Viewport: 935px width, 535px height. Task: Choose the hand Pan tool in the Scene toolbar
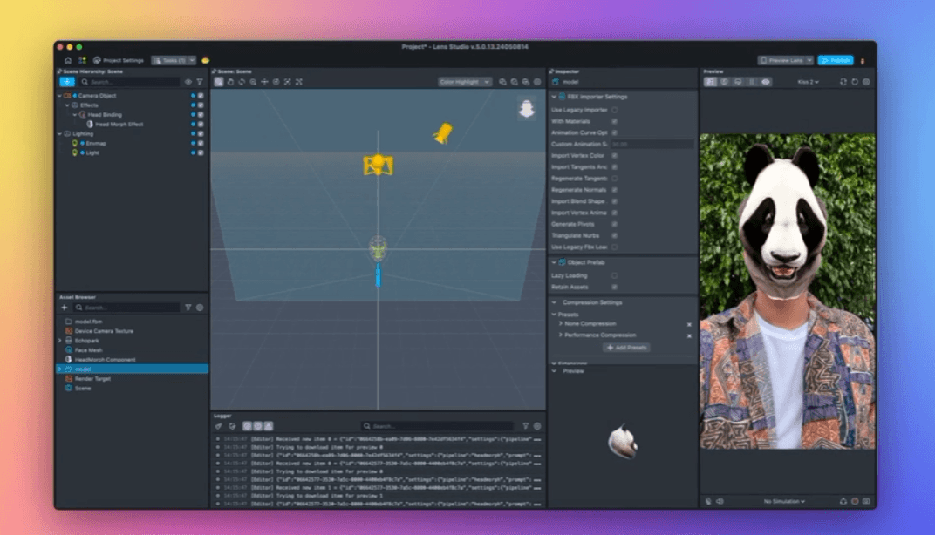click(x=230, y=82)
